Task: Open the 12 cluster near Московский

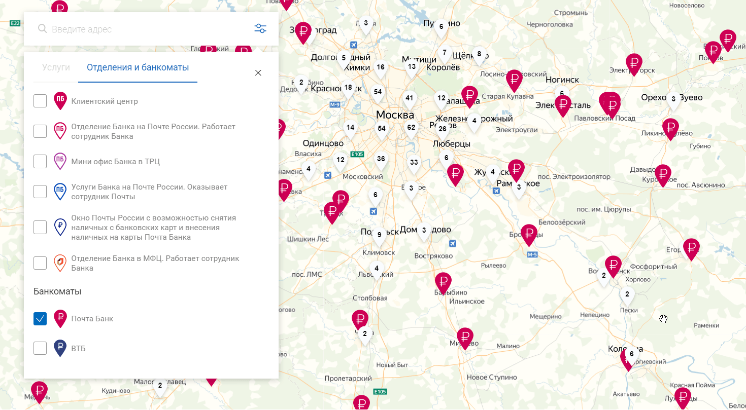Action: [340, 162]
